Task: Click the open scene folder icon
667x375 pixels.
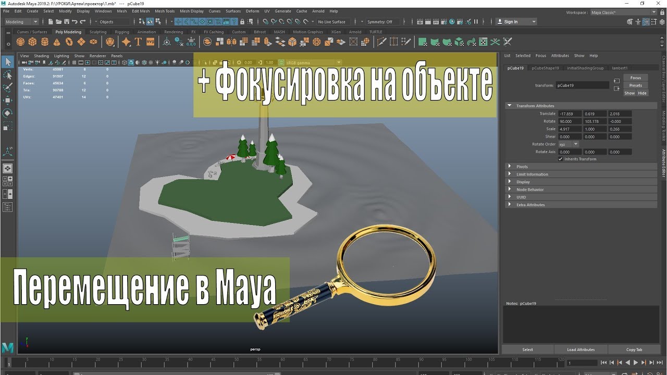Action: click(x=58, y=22)
